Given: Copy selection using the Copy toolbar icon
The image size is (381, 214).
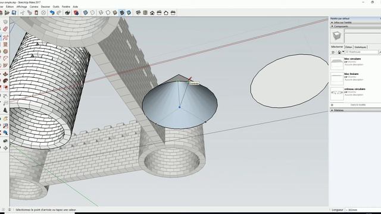Looking at the screenshot, I should pyautogui.click(x=29, y=12).
